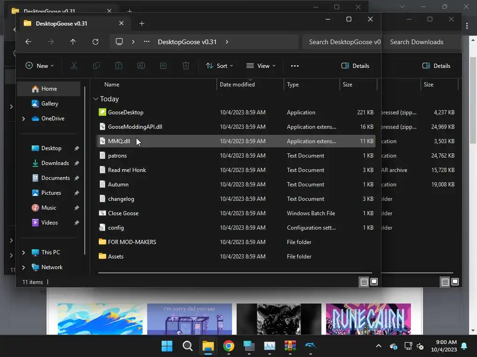Click DesktopGoose v0.31 breadcrumb in address bar

click(x=187, y=42)
